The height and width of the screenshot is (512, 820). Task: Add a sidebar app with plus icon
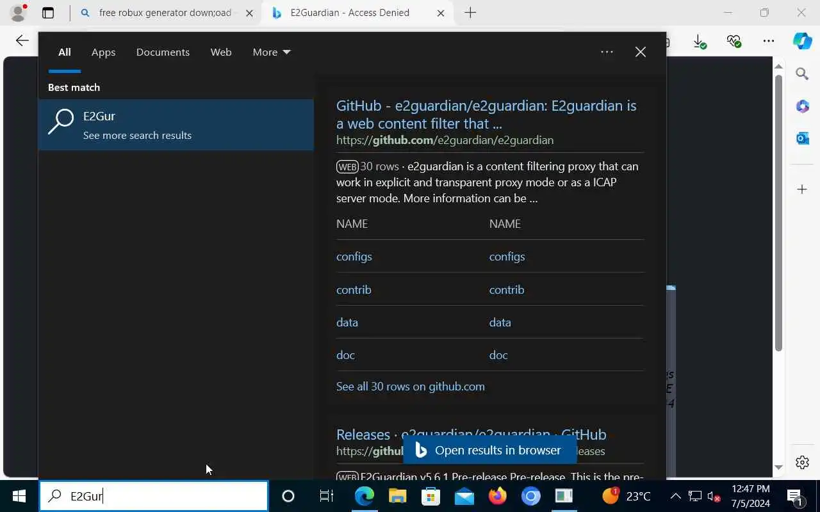[802, 189]
